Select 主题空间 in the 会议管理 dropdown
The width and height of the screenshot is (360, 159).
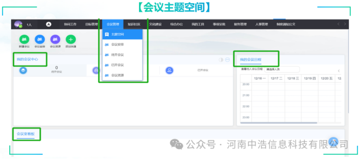click(x=122, y=34)
